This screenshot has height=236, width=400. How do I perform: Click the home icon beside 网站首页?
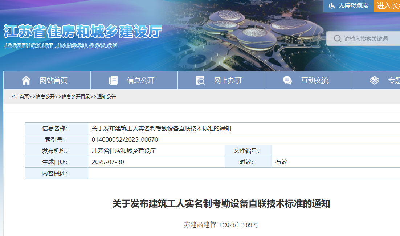click(x=26, y=80)
